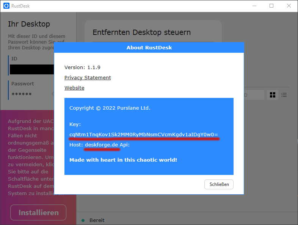The image size is (298, 225).
Task: Click the Key: label
Action: (x=75, y=124)
